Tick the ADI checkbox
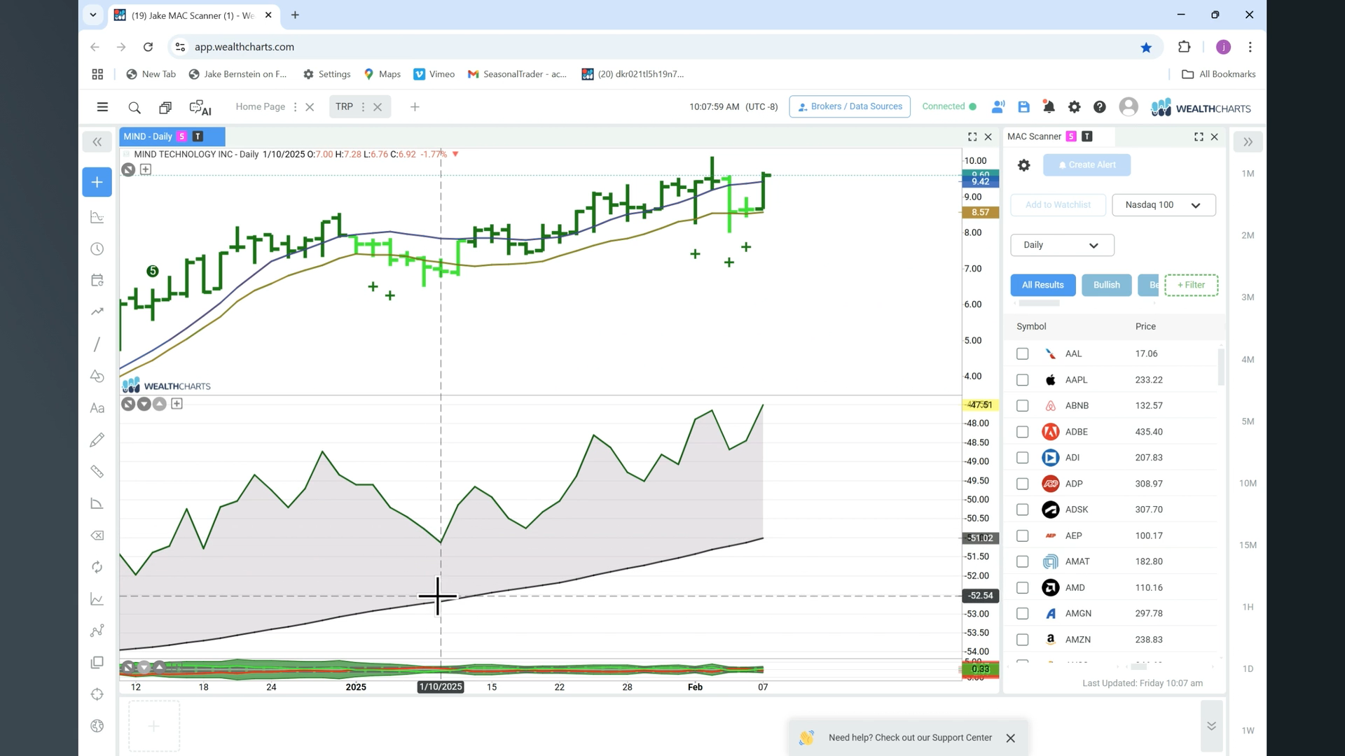This screenshot has width=1345, height=756. pyautogui.click(x=1022, y=458)
